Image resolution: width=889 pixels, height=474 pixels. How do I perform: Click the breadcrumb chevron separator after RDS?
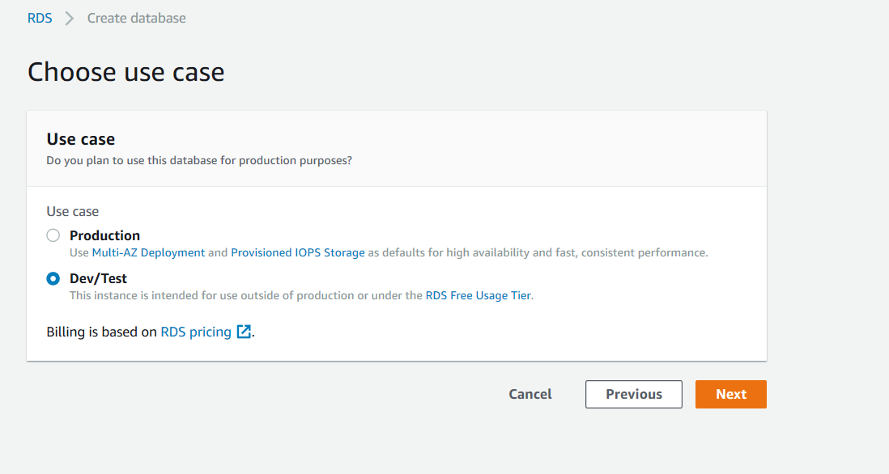(x=69, y=18)
